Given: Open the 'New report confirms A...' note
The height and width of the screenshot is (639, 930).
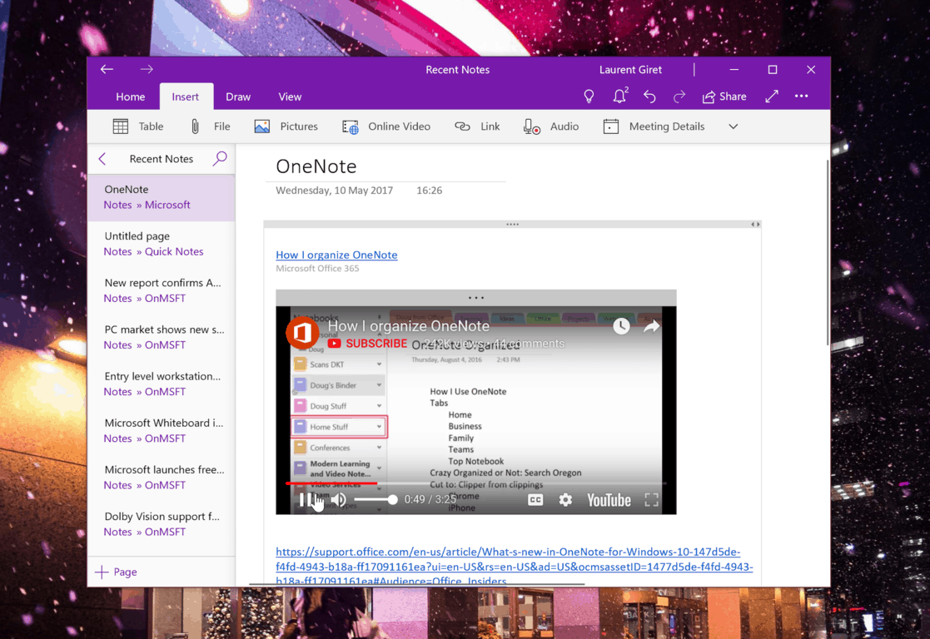Looking at the screenshot, I should pyautogui.click(x=162, y=290).
